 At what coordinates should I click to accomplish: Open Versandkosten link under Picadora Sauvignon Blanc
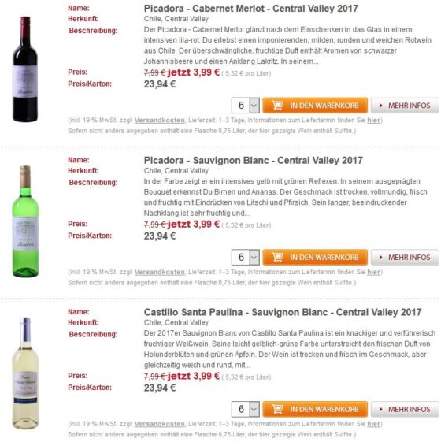click(160, 273)
